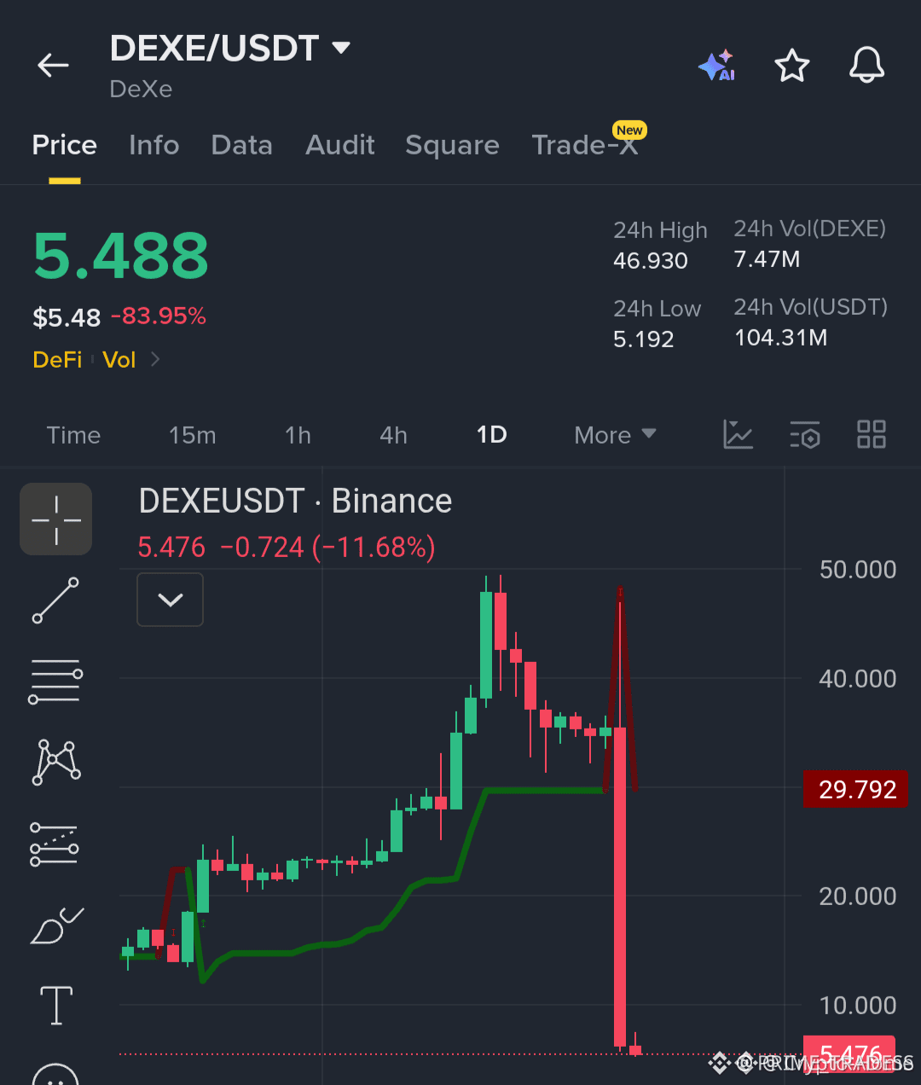Switch to the Data tab
Screen dimensions: 921x1085
(x=242, y=145)
